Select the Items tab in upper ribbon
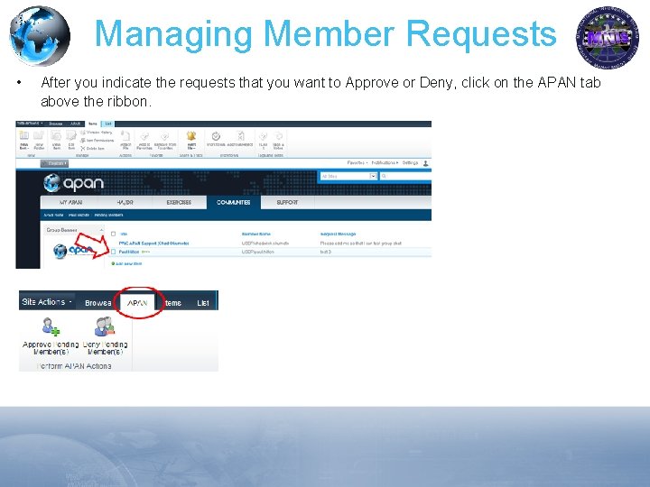 tap(93, 124)
